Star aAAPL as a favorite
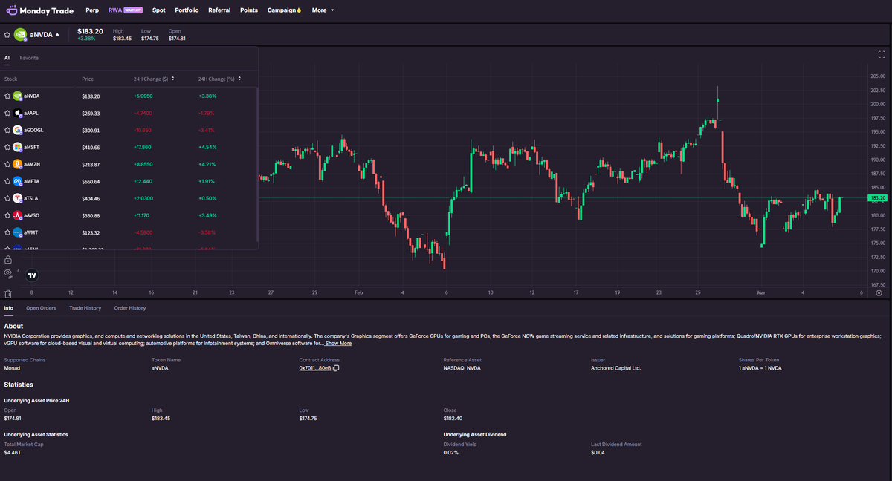892x481 pixels. (x=7, y=113)
